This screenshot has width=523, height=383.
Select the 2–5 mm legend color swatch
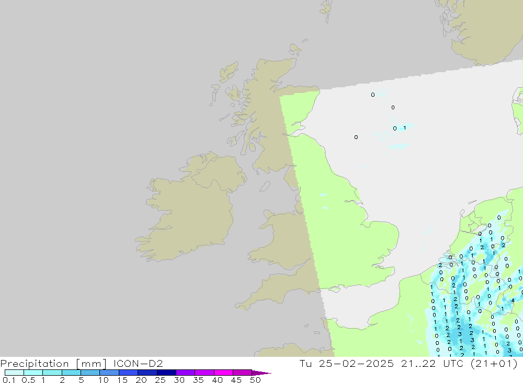pyautogui.click(x=71, y=373)
